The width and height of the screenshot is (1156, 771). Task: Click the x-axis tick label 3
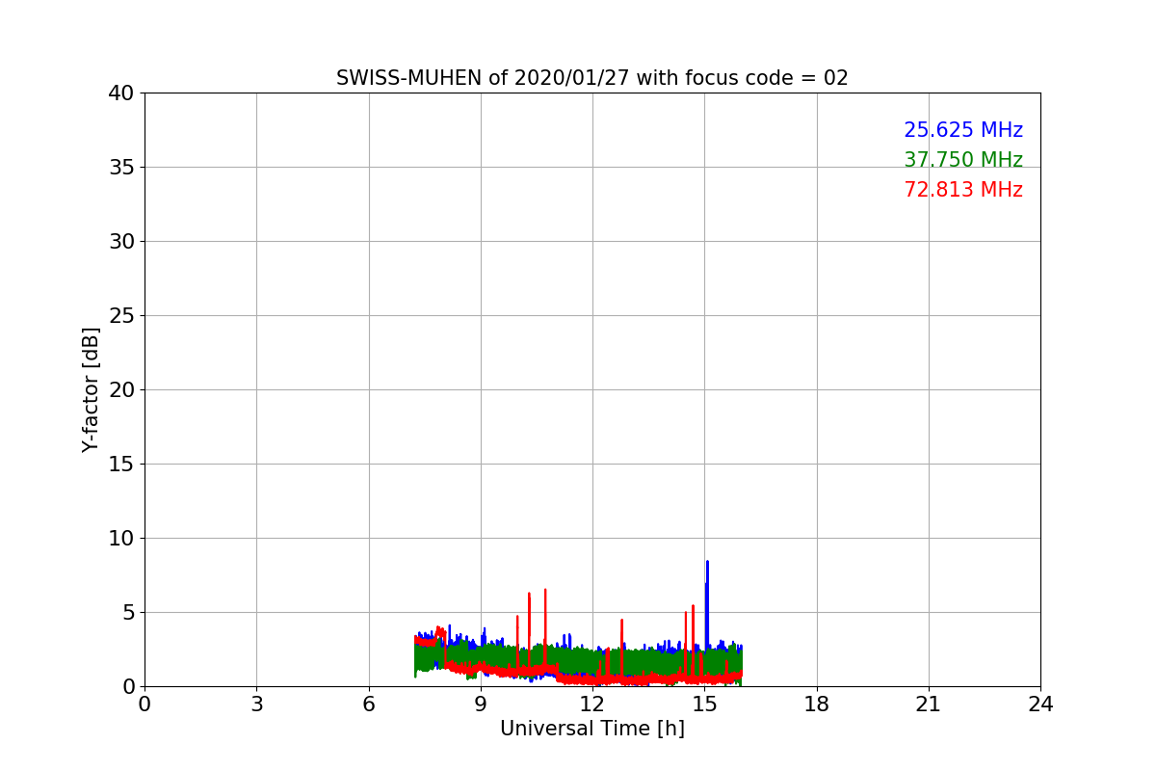[256, 705]
